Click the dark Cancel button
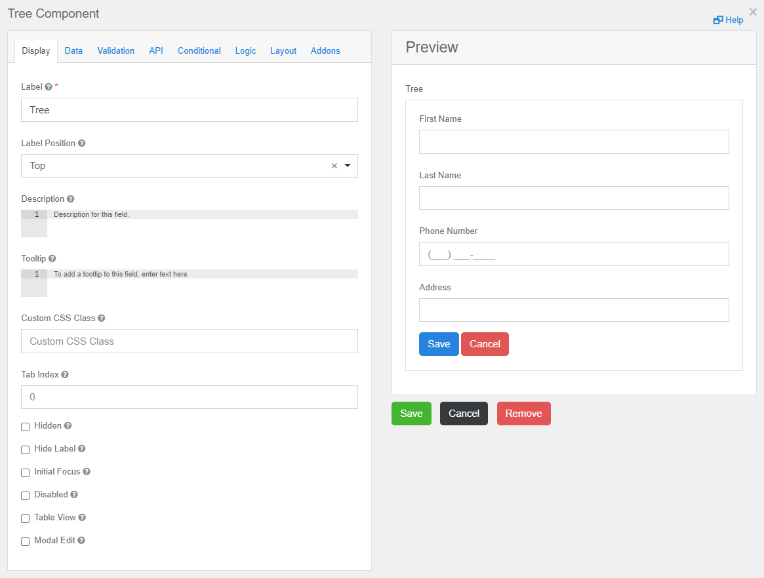This screenshot has width=764, height=578. point(464,414)
